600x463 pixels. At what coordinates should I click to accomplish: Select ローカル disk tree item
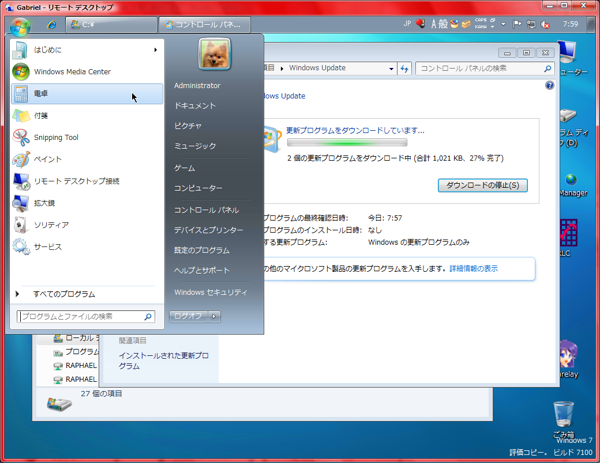(76, 338)
